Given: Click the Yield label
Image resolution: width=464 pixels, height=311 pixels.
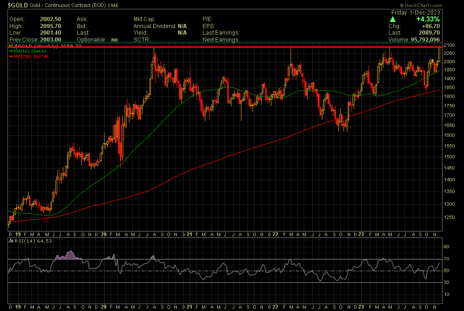Looking at the screenshot, I should [x=140, y=32].
